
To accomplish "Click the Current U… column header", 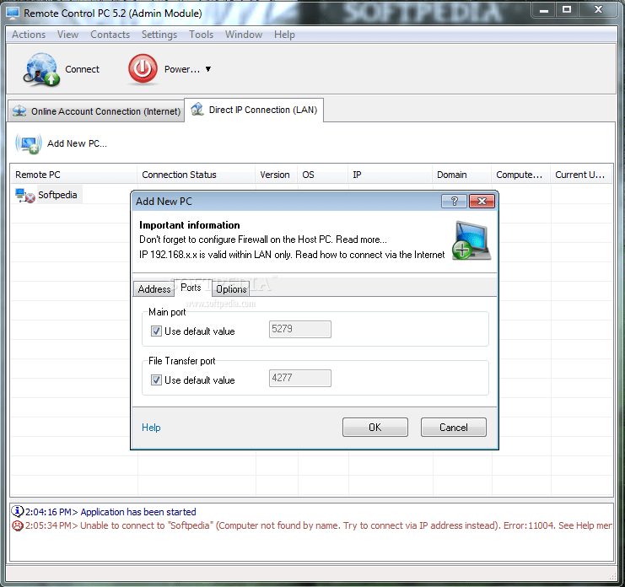I will [581, 175].
